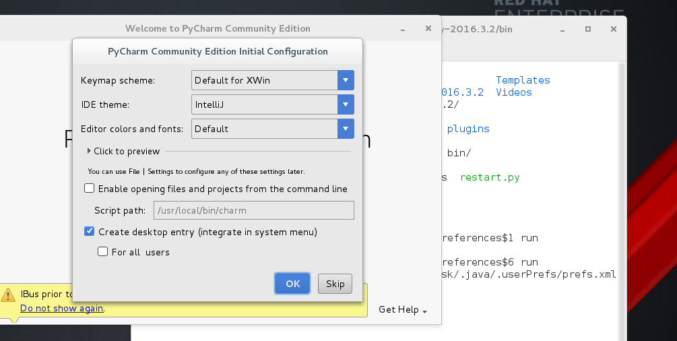Viewport: 677px width, 341px height.
Task: Open Editor colors and fonts dropdown
Action: click(x=346, y=129)
